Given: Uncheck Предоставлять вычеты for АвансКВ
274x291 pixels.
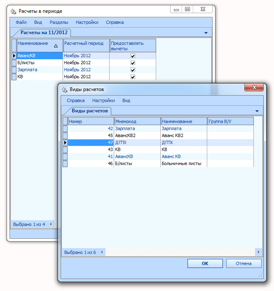Looking at the screenshot, I should point(133,56).
